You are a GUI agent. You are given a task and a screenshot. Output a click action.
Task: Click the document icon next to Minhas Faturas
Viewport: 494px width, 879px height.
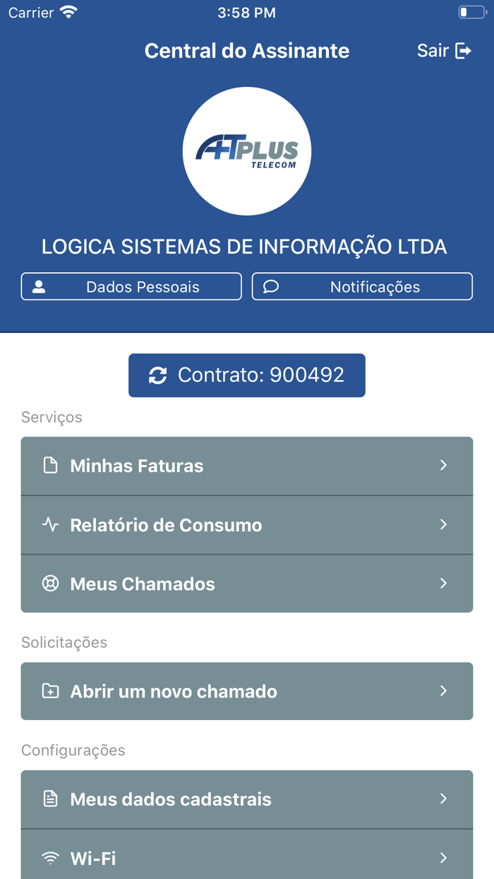pyautogui.click(x=49, y=465)
